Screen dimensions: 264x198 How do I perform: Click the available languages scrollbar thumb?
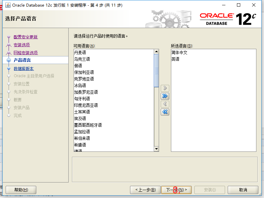156,71
